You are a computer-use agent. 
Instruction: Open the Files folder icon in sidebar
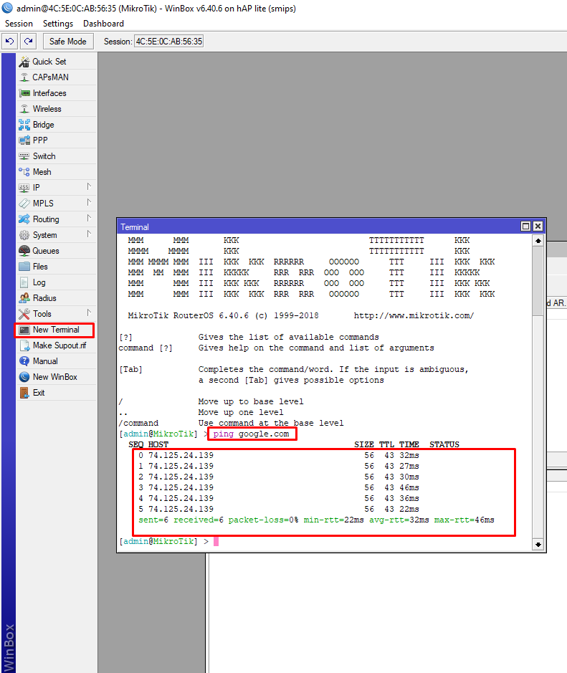click(24, 267)
